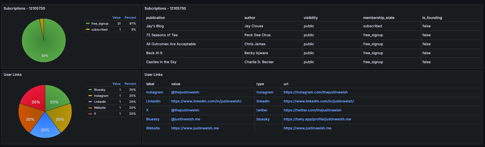Click the Bluesky green legend swatch

click(90, 90)
